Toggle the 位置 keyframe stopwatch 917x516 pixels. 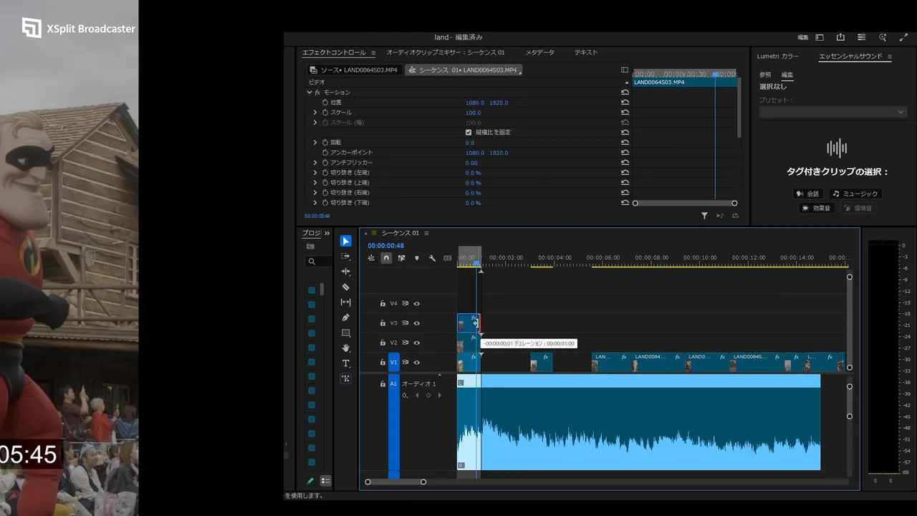click(x=325, y=102)
